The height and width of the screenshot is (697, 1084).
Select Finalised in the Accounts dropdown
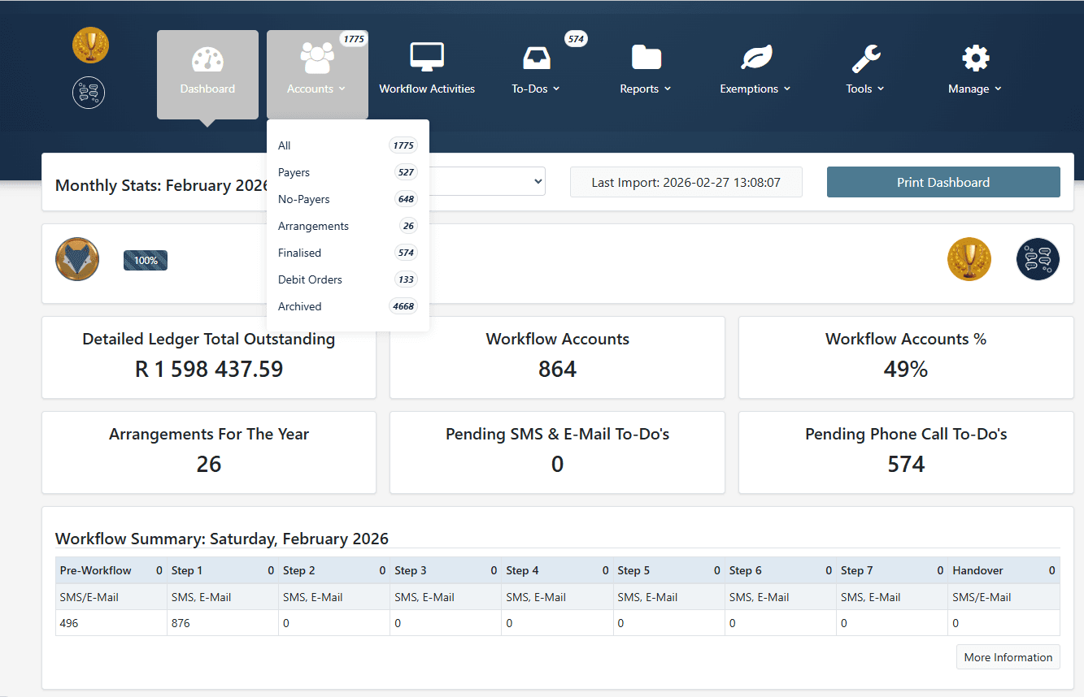click(348, 253)
